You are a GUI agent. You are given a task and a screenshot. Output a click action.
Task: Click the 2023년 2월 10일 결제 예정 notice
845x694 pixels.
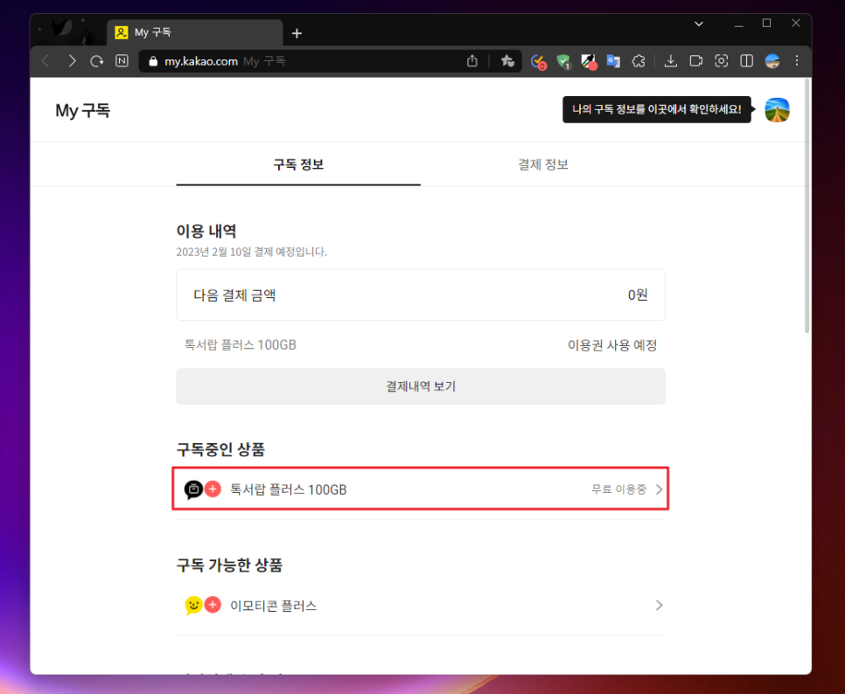click(252, 252)
